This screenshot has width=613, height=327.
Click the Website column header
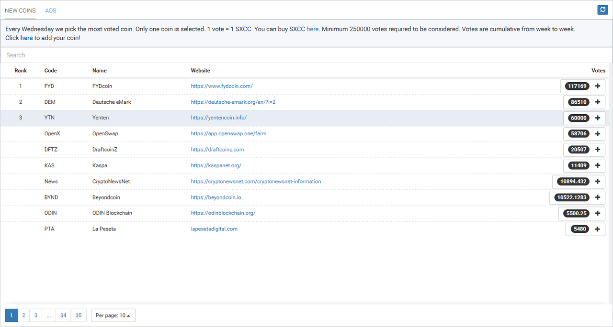pos(200,70)
